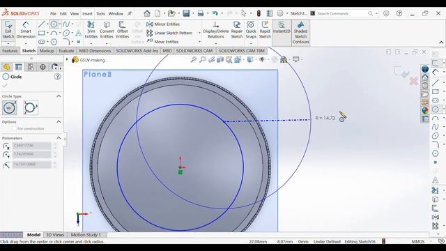Open Trim Entities dropdown arrow
This screenshot has width=446, height=251.
(91, 43)
